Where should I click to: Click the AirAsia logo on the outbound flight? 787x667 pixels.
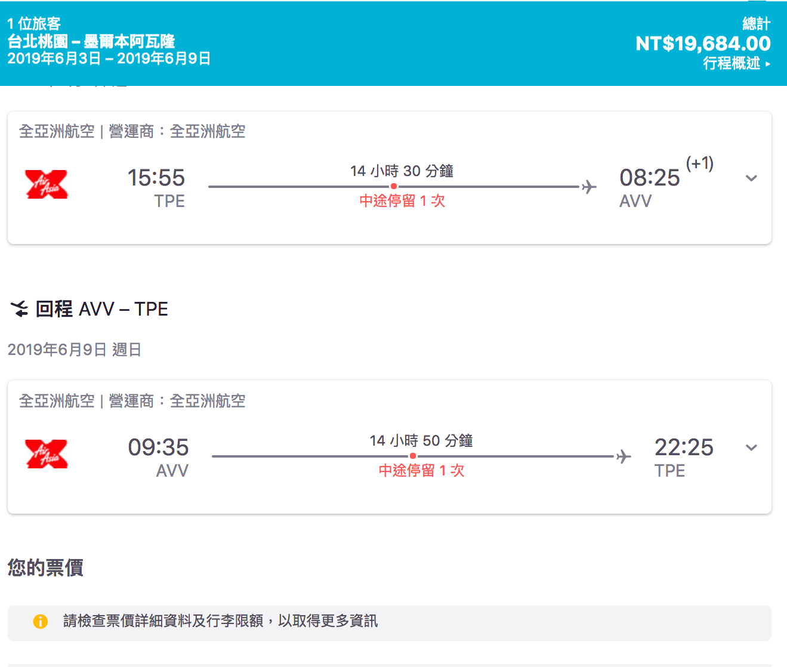47,184
